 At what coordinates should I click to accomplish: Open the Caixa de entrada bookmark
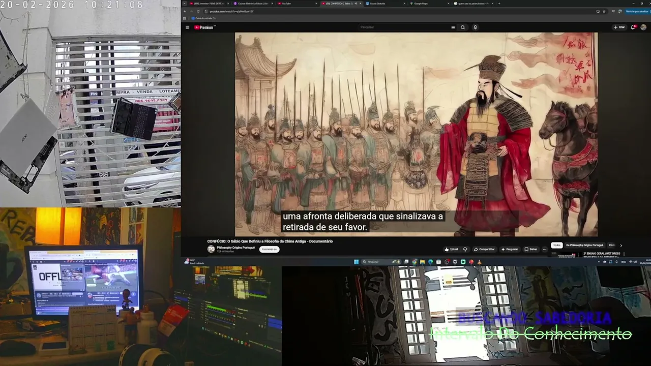204,18
